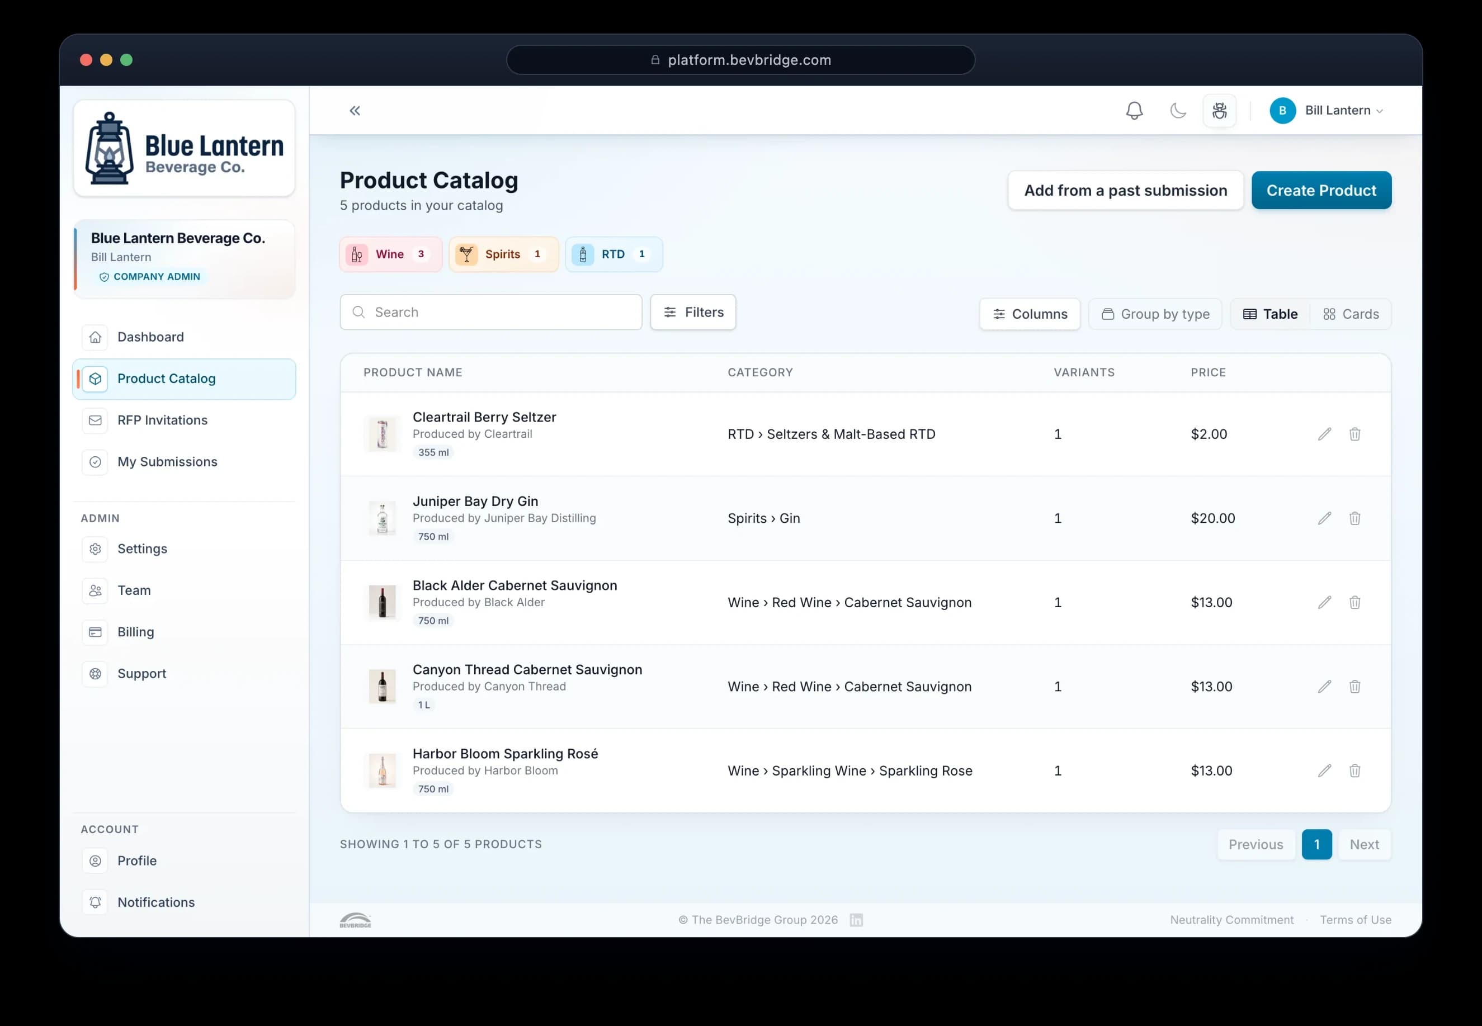This screenshot has height=1026, width=1482.
Task: Click the Juniper Bay Dry Gin bottle thumbnail
Action: tap(382, 518)
